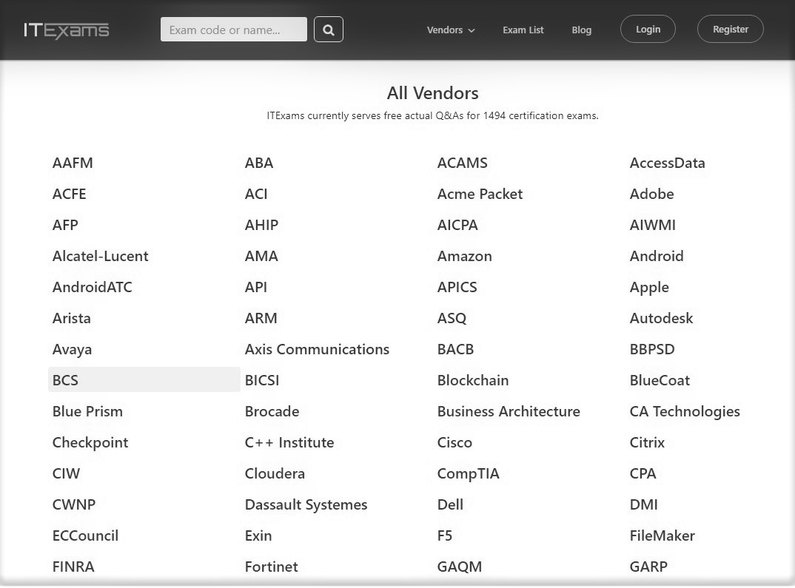Screen dimensions: 795x588
Task: Open the Amazon vendor page
Action: coord(464,256)
